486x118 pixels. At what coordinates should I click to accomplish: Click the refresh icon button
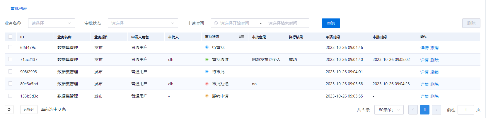pyautogui.click(x=9, y=110)
